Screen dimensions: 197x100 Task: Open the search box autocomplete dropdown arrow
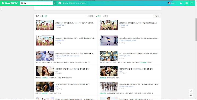(51, 3)
